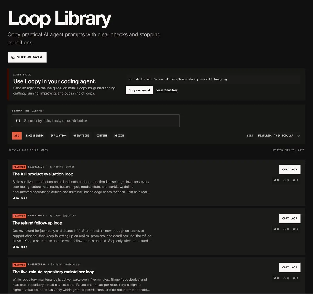Click Featured badge on refund follow-up loop
The height and width of the screenshot is (294, 313).
tap(19, 216)
